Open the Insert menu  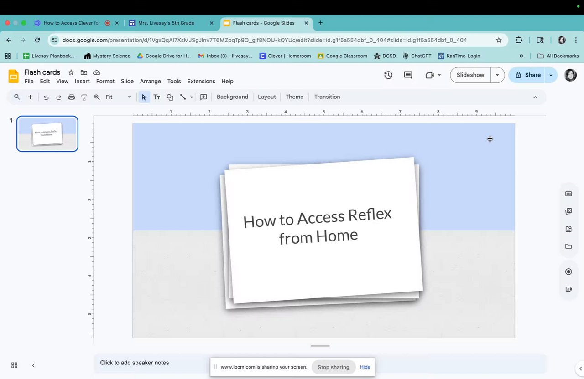click(82, 82)
